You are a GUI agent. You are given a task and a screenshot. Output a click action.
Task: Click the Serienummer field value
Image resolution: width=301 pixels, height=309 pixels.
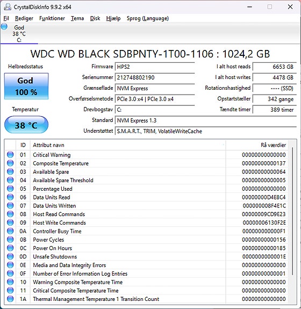pos(155,77)
